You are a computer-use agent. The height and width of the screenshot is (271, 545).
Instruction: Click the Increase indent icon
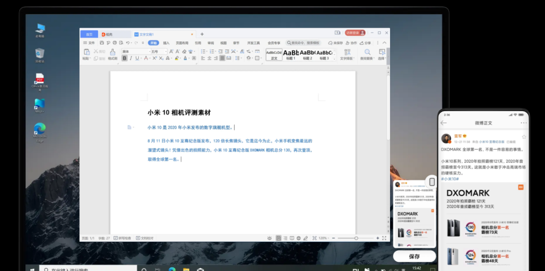click(227, 51)
